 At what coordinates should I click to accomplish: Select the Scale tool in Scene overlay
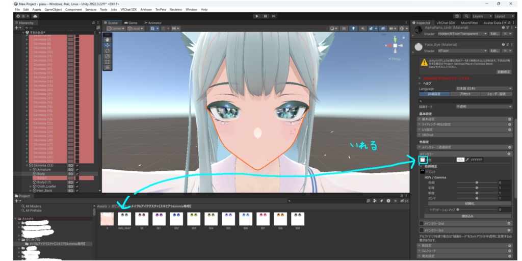[107, 56]
